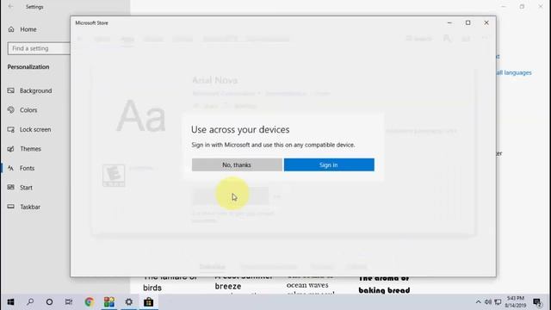Click the Start tiles icon in sidebar
Screen dimensions: 551x310
point(11,188)
